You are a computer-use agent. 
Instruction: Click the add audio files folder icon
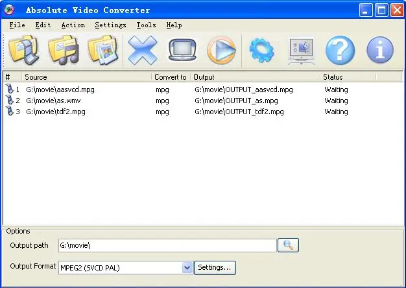pos(64,50)
